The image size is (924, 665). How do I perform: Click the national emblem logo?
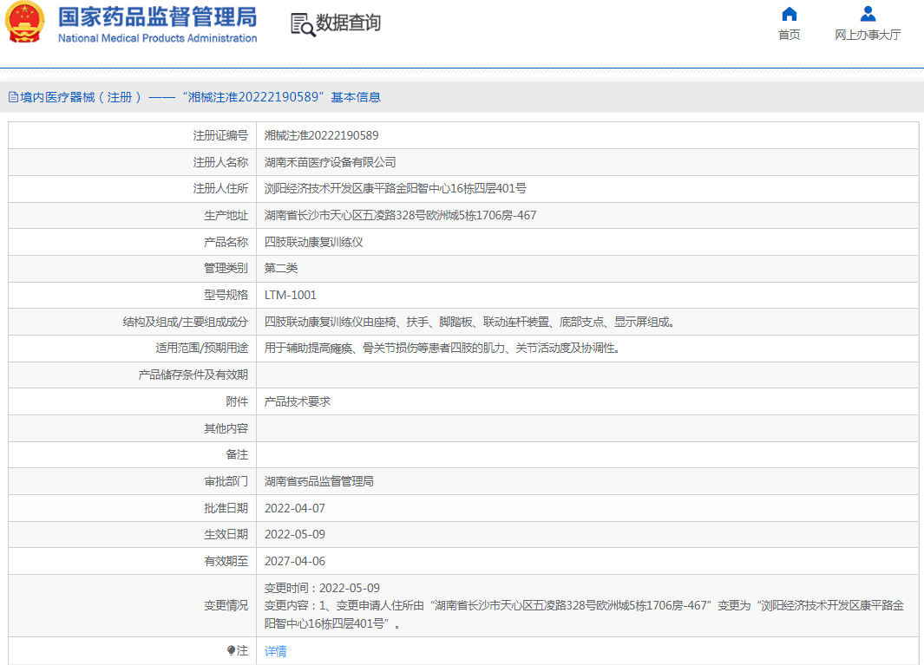25,23
